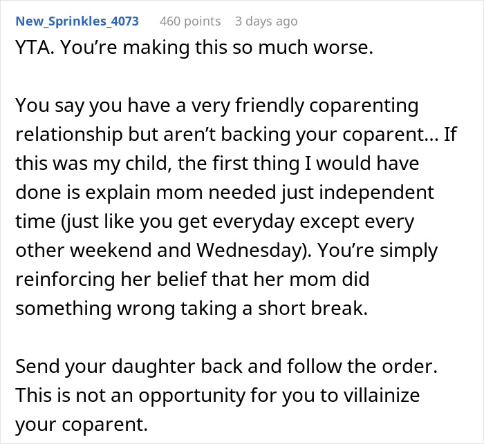Open the New_Sprinkles_4073 user profile
Viewport: 484px width, 444px height.
pyautogui.click(x=77, y=21)
